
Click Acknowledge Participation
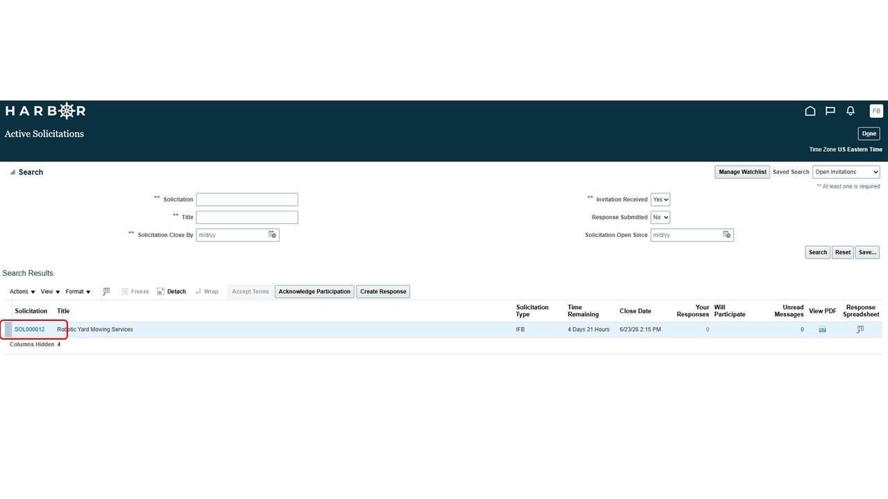click(x=314, y=292)
